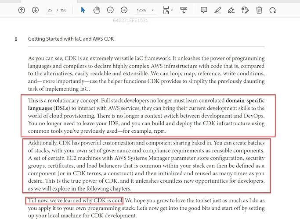The image size is (300, 219).
Task: Activate the selection arrow tool
Action: coord(83,10)
